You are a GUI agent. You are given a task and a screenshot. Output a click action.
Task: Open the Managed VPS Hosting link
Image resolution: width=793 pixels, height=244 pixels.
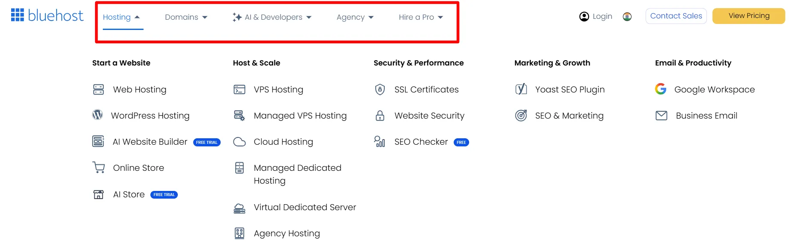coord(300,116)
